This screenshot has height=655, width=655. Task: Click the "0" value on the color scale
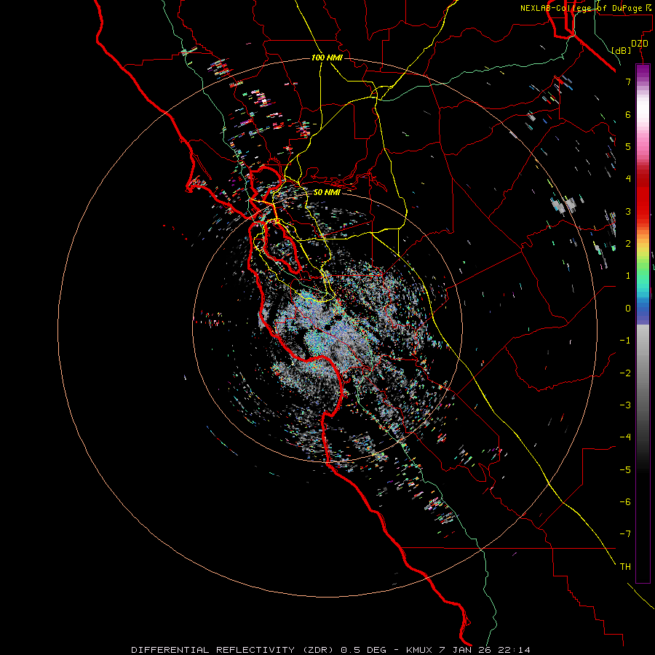tap(628, 309)
